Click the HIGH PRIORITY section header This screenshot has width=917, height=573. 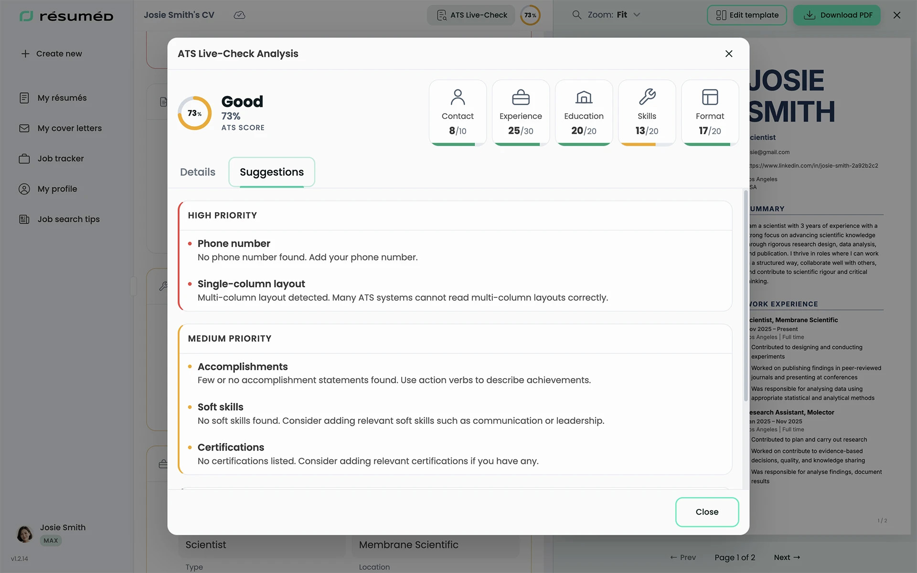pos(222,216)
